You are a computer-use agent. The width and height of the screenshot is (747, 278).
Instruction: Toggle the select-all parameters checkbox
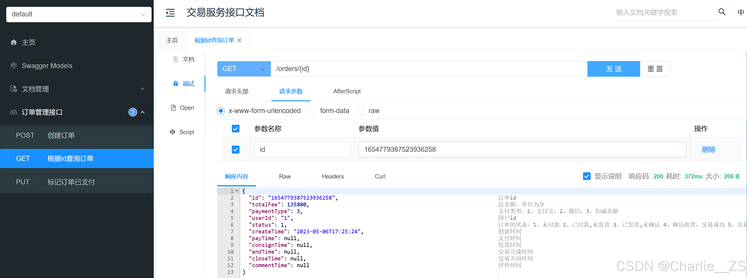pos(236,129)
